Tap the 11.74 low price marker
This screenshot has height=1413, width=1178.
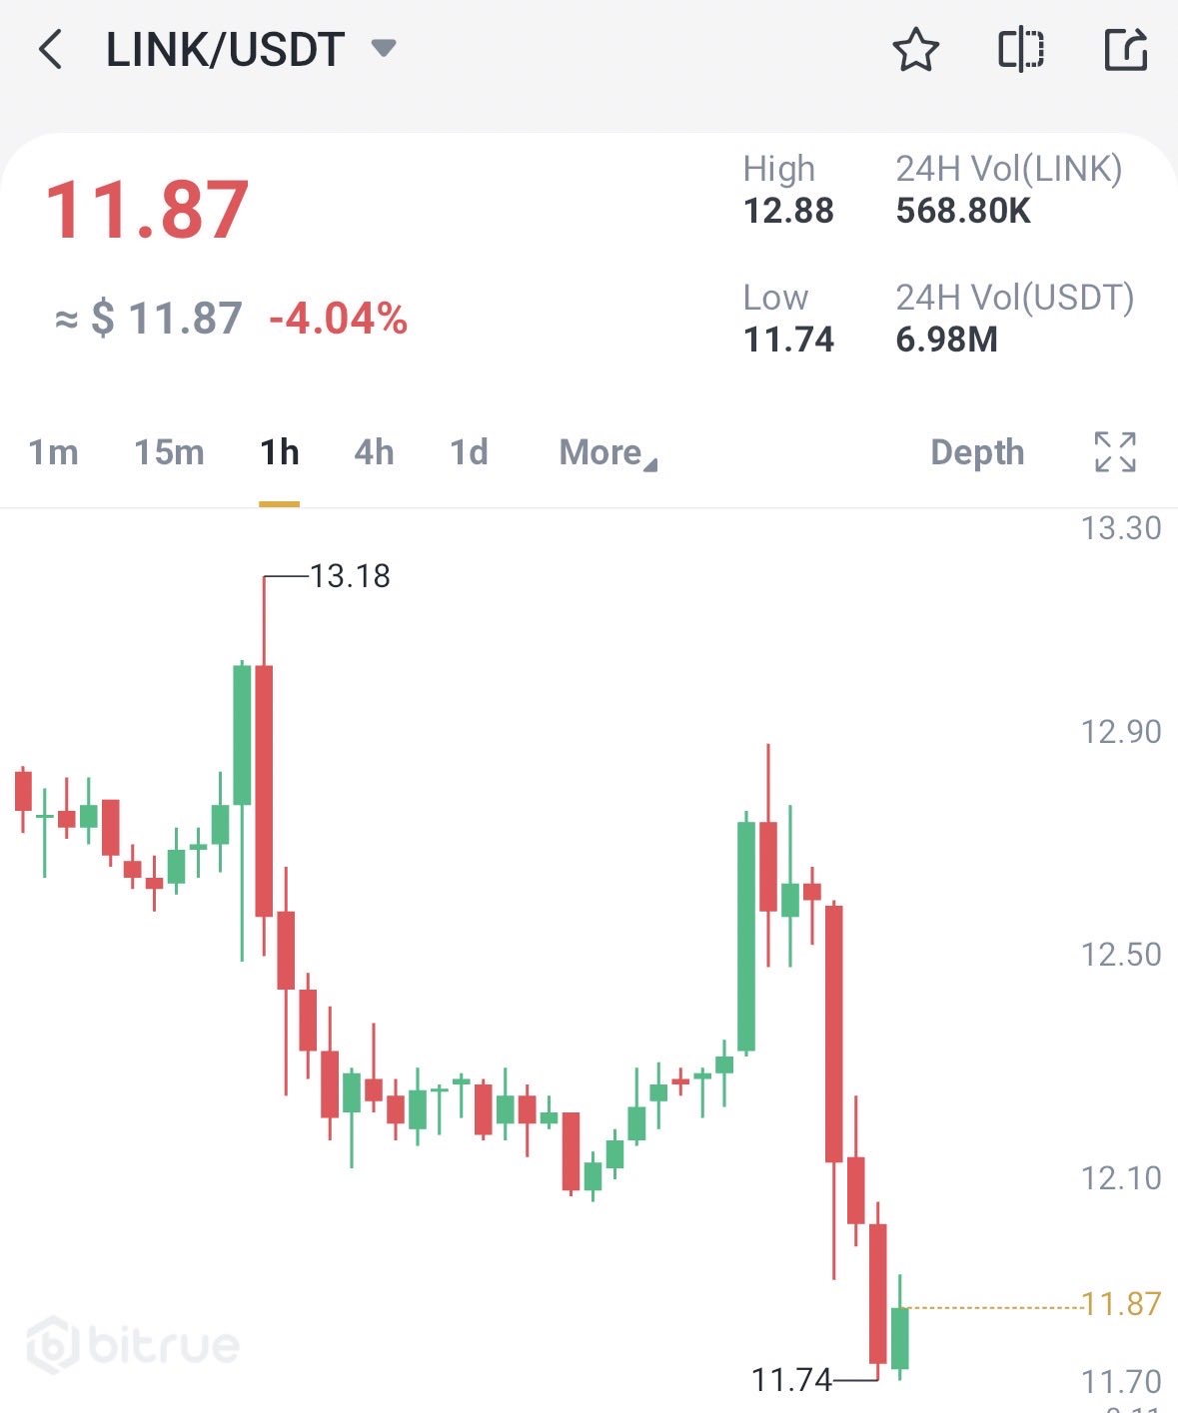point(791,1380)
